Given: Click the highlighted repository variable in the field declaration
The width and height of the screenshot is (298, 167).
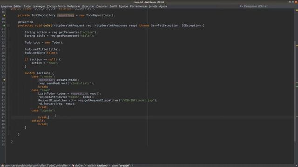Looking at the screenshot, I should point(66,15).
